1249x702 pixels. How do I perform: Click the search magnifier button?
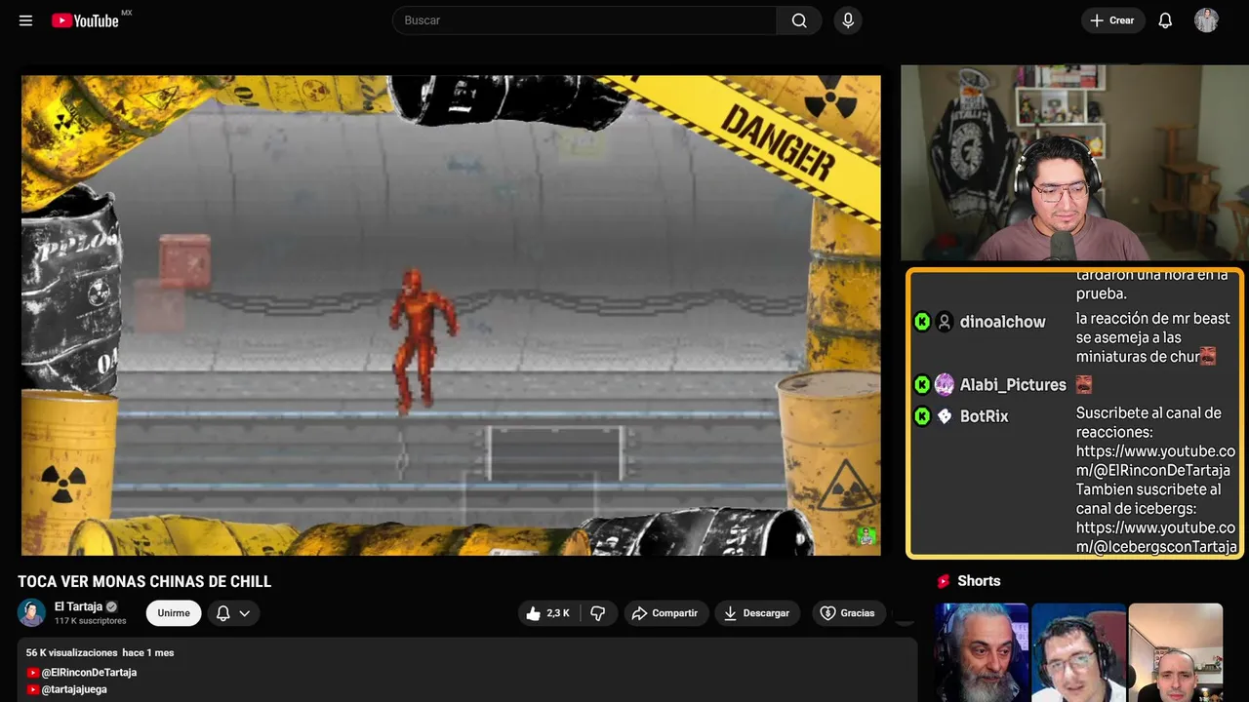pos(799,20)
